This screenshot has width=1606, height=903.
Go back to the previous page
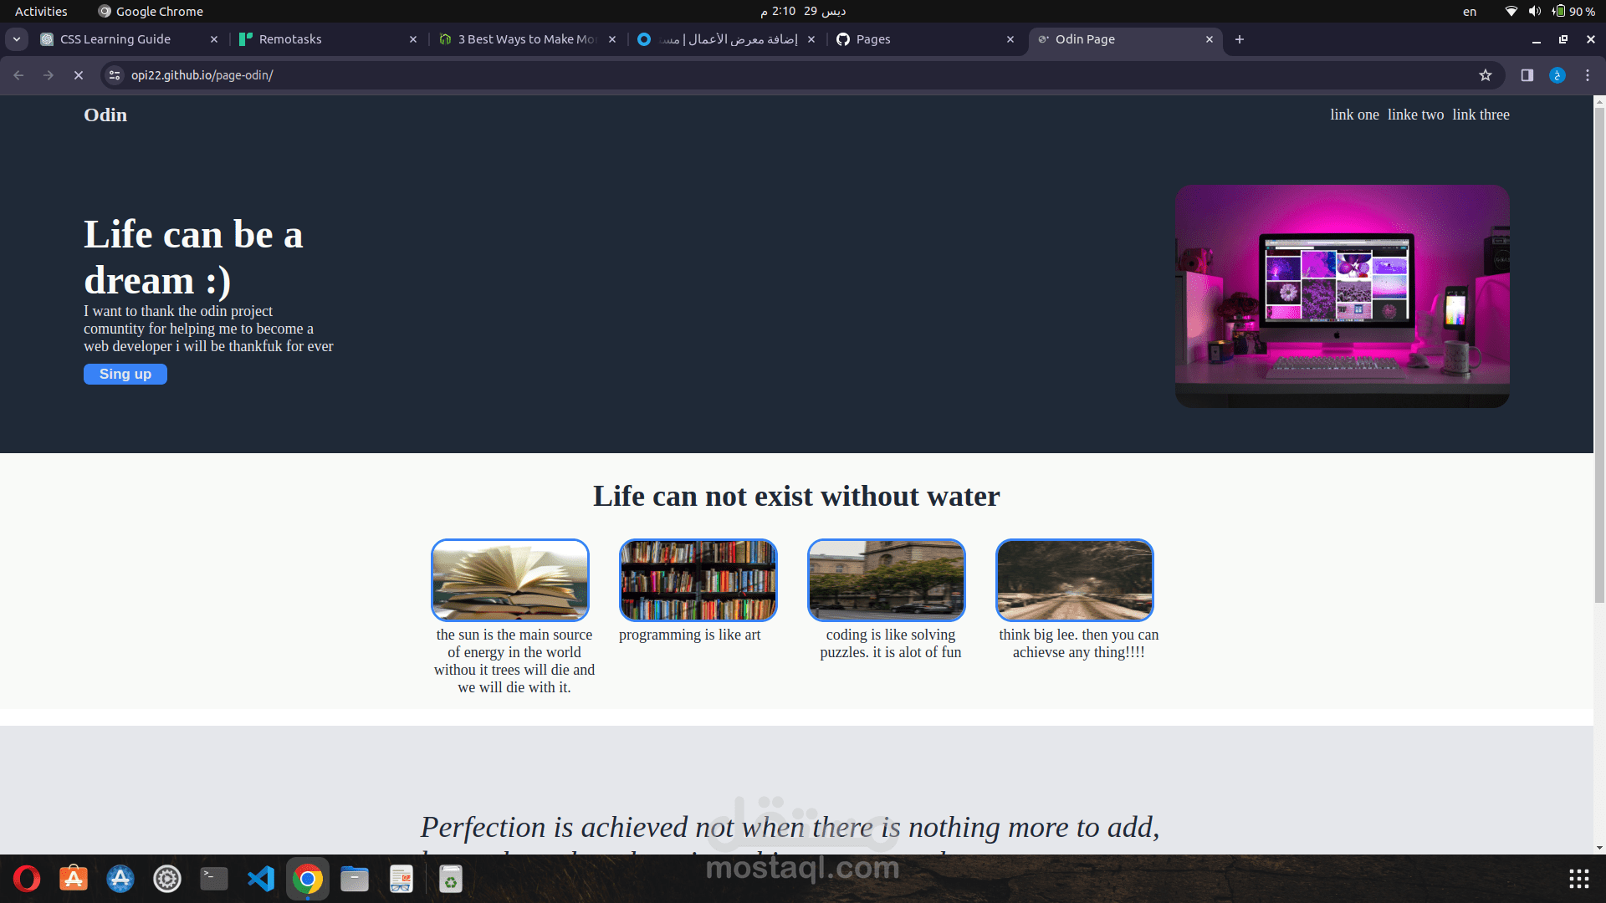coord(18,75)
